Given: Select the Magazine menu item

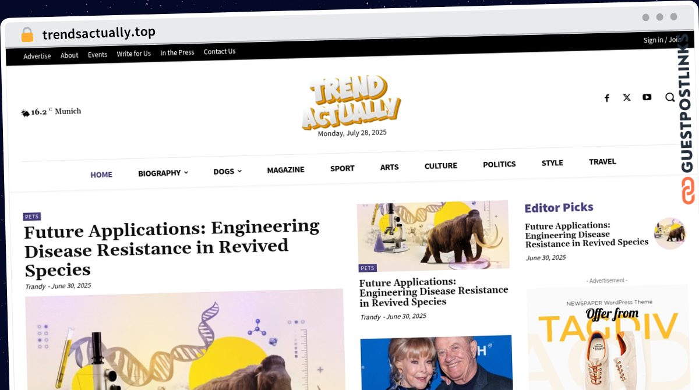Looking at the screenshot, I should pyautogui.click(x=285, y=169).
